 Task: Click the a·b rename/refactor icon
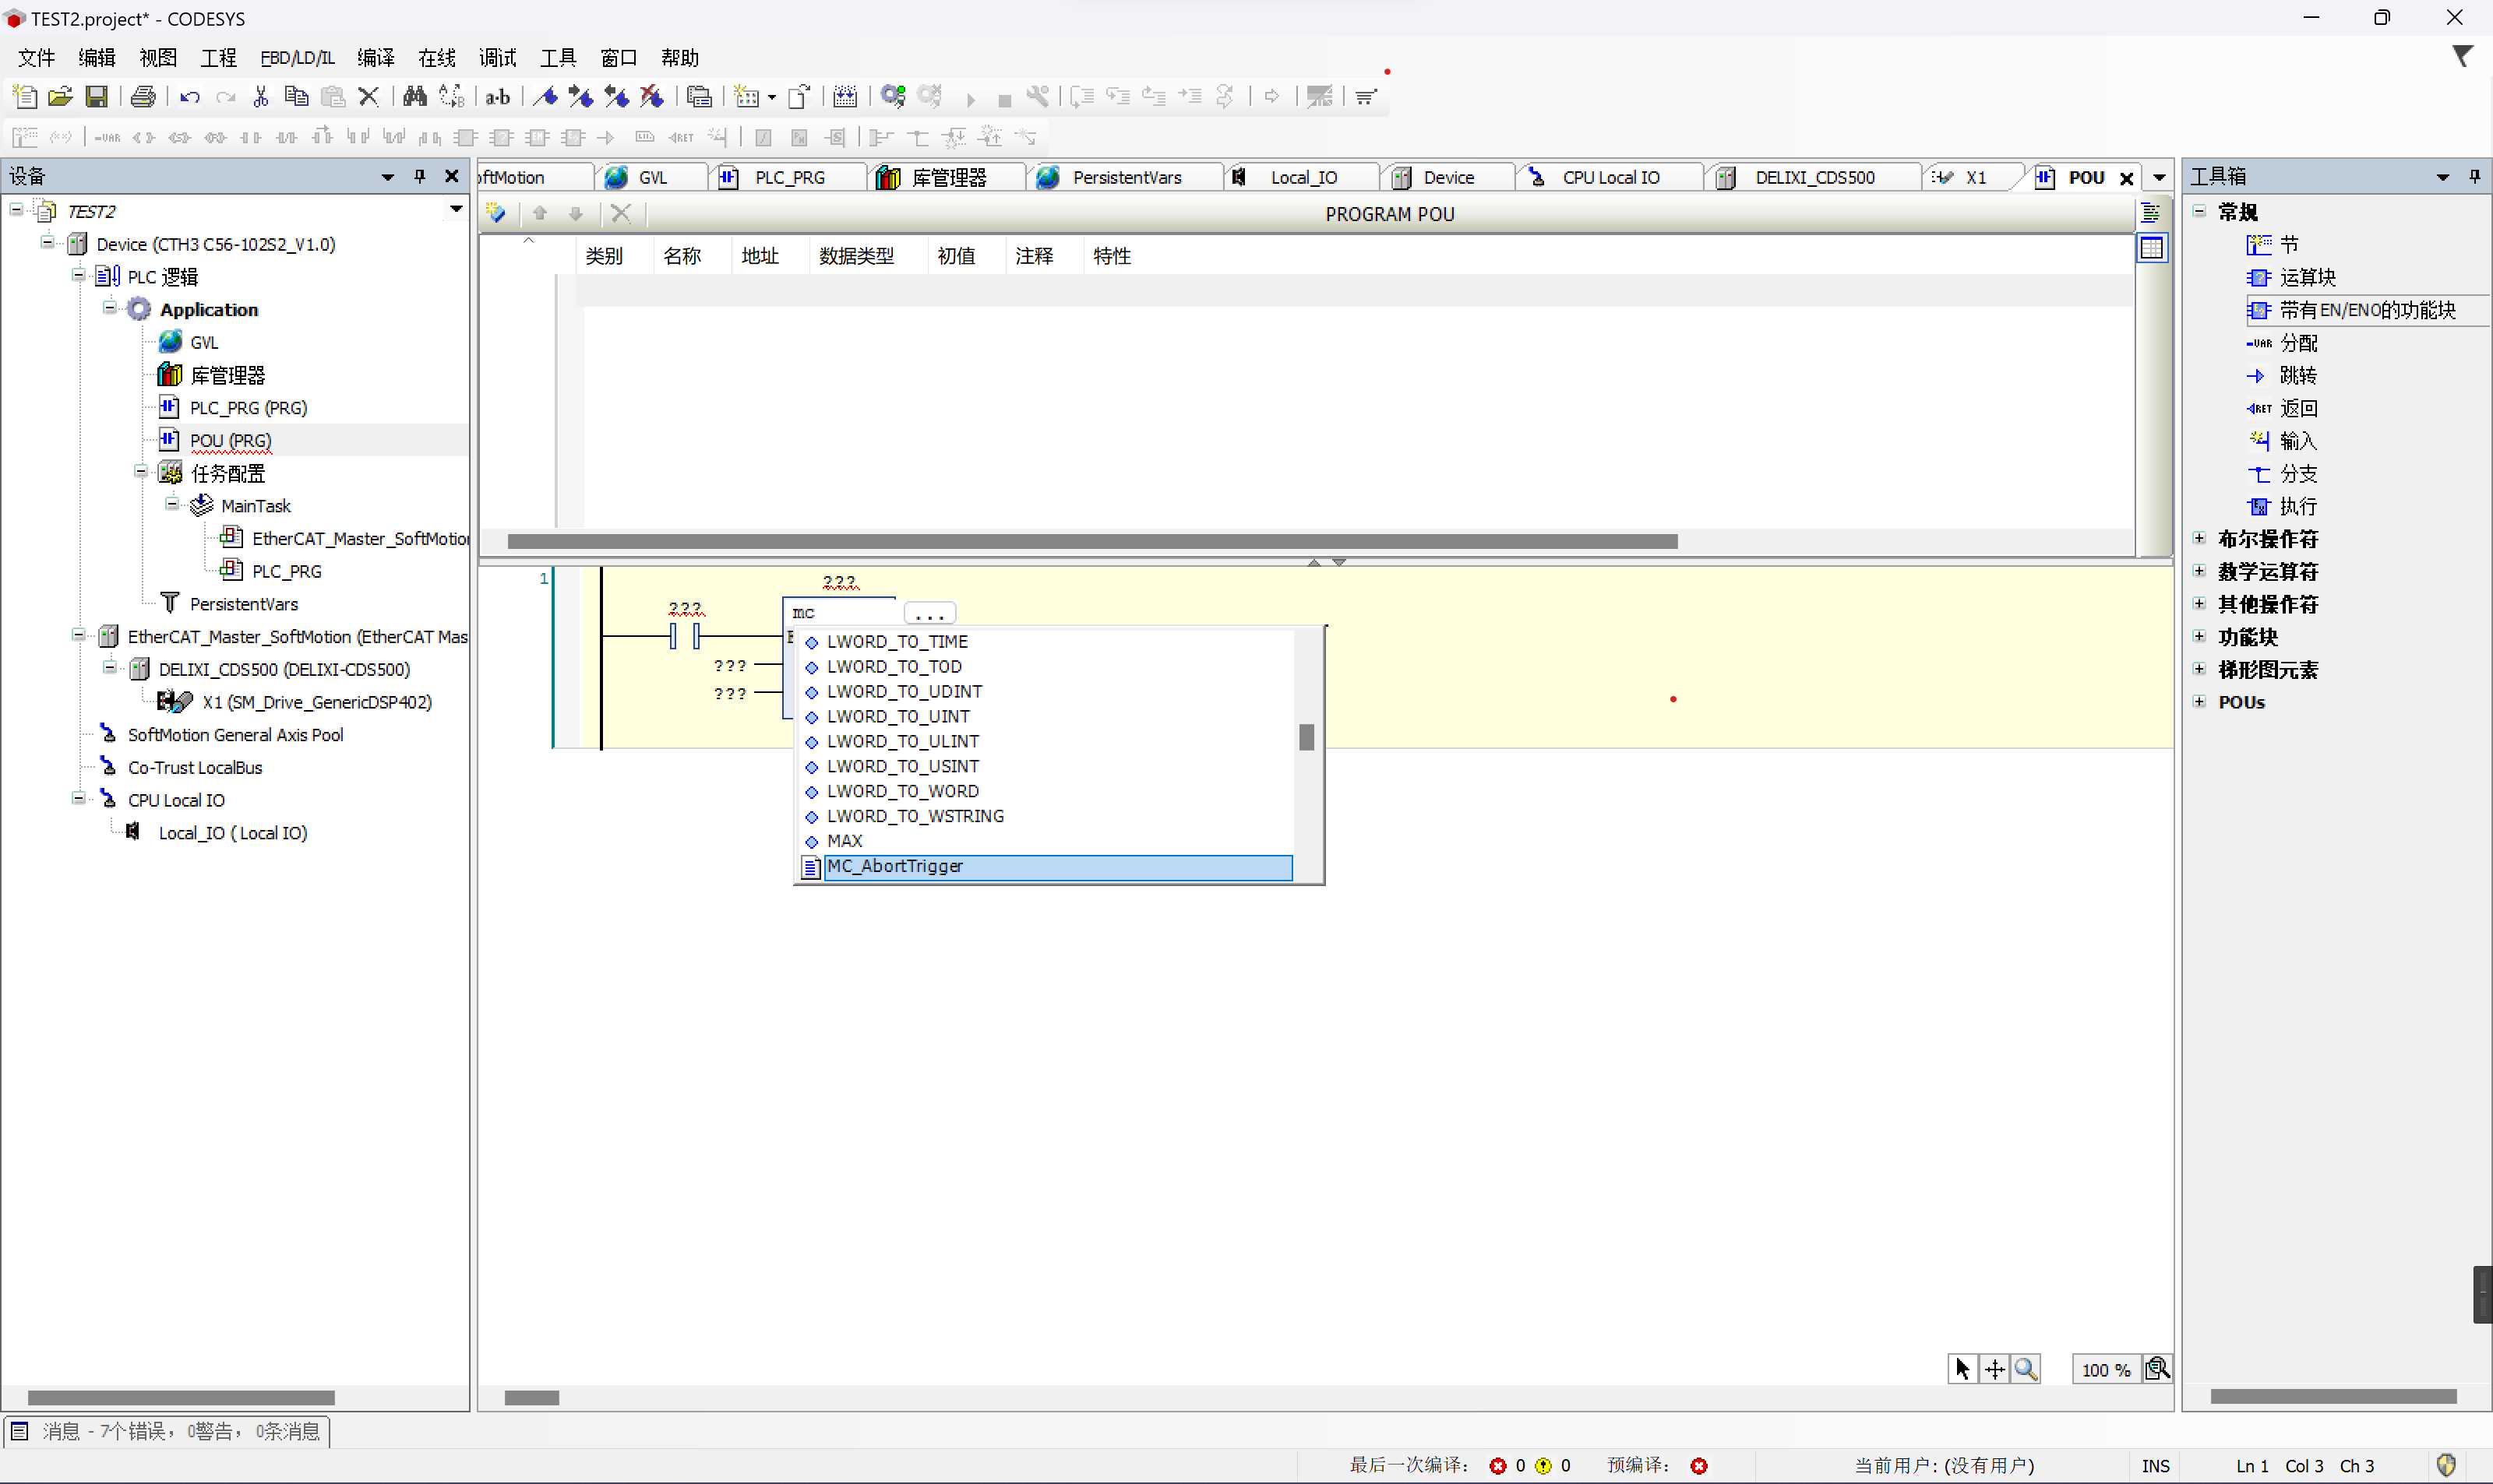click(x=497, y=97)
